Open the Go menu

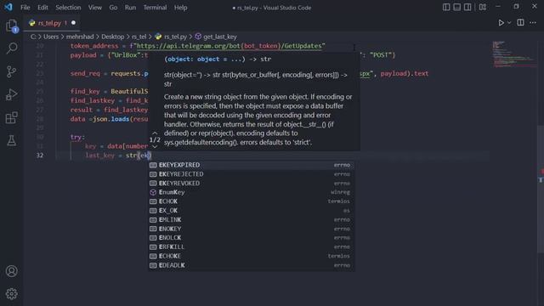pyautogui.click(x=113, y=8)
